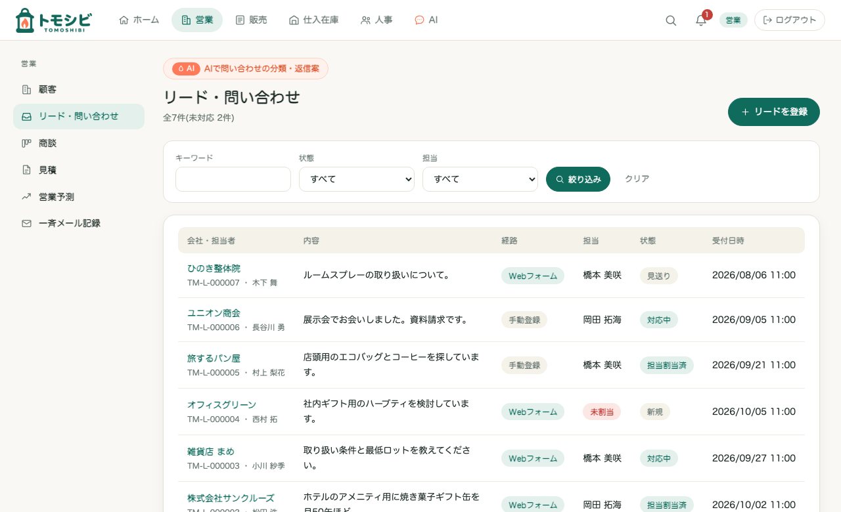Apply filters with 絞り込み button
The height and width of the screenshot is (512, 841).
tap(578, 179)
